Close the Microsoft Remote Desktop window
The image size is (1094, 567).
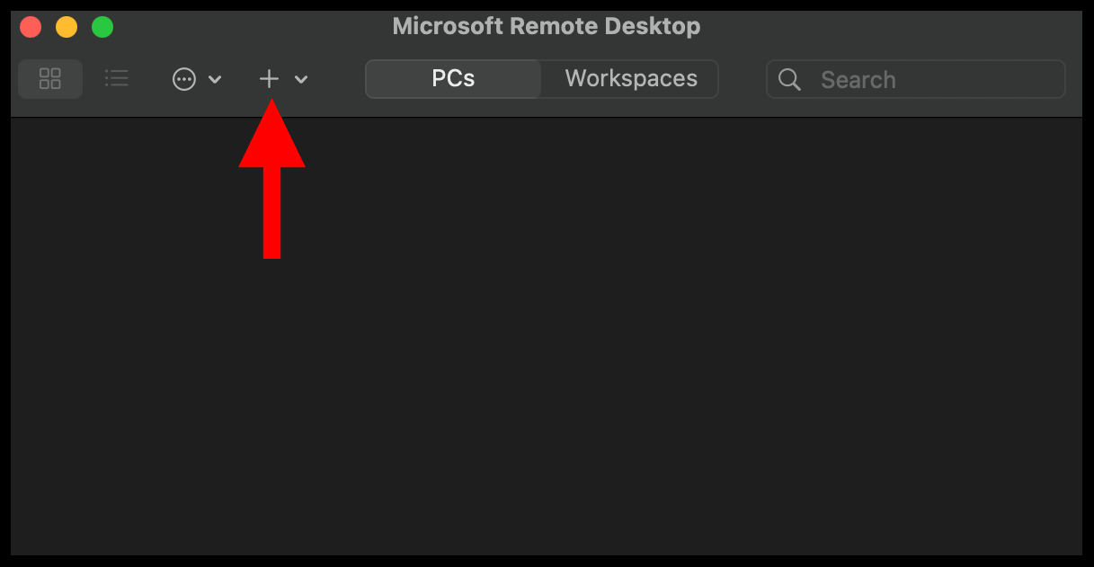(31, 27)
